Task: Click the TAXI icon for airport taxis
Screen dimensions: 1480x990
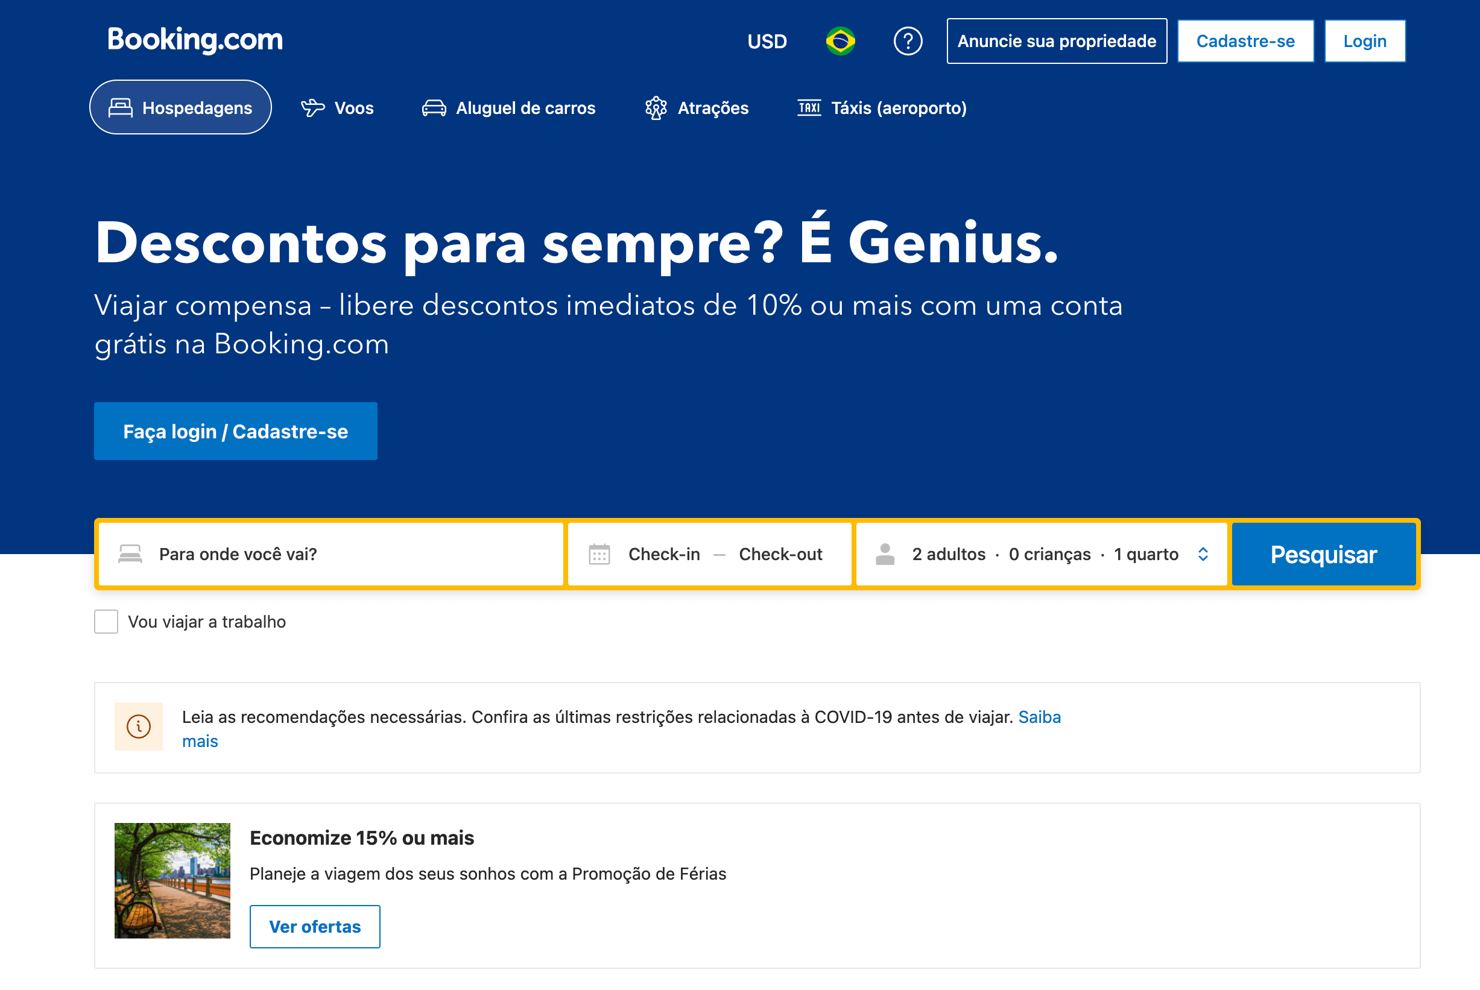Action: click(809, 107)
